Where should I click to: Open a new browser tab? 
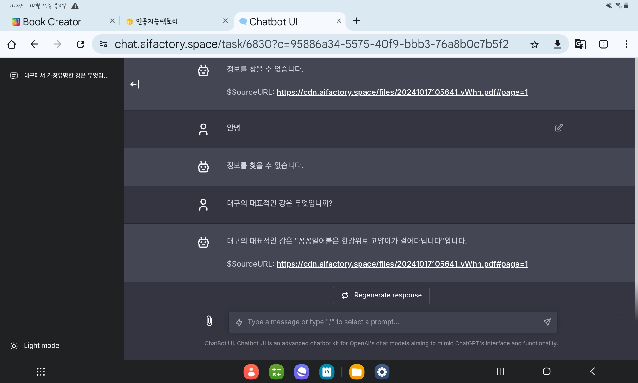click(356, 21)
